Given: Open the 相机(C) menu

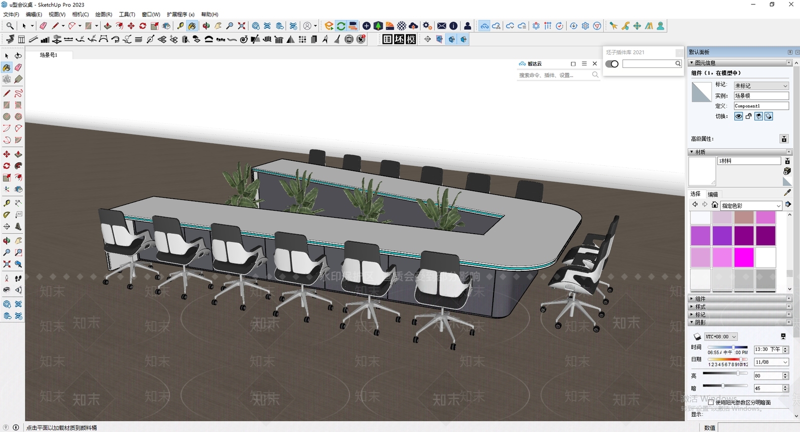Looking at the screenshot, I should click(x=80, y=14).
